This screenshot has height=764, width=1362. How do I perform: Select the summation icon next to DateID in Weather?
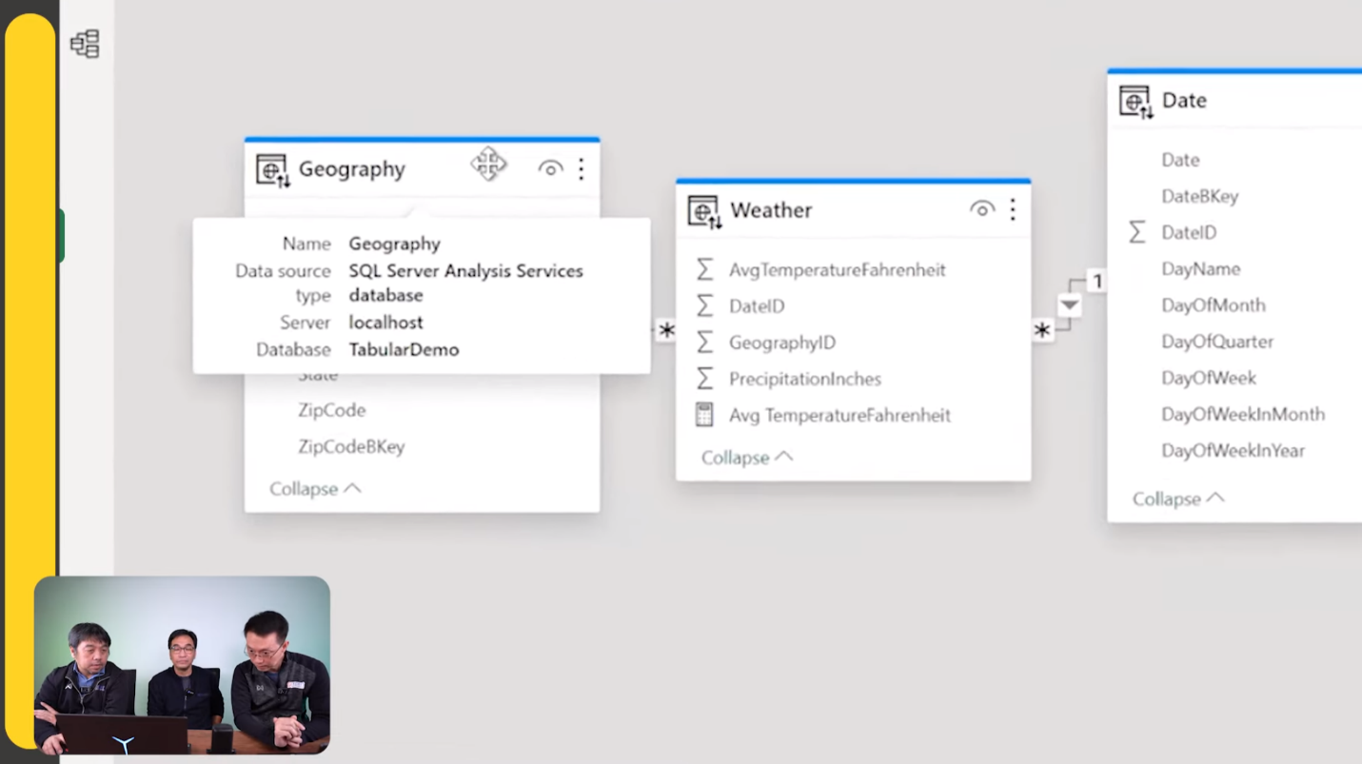tap(704, 306)
